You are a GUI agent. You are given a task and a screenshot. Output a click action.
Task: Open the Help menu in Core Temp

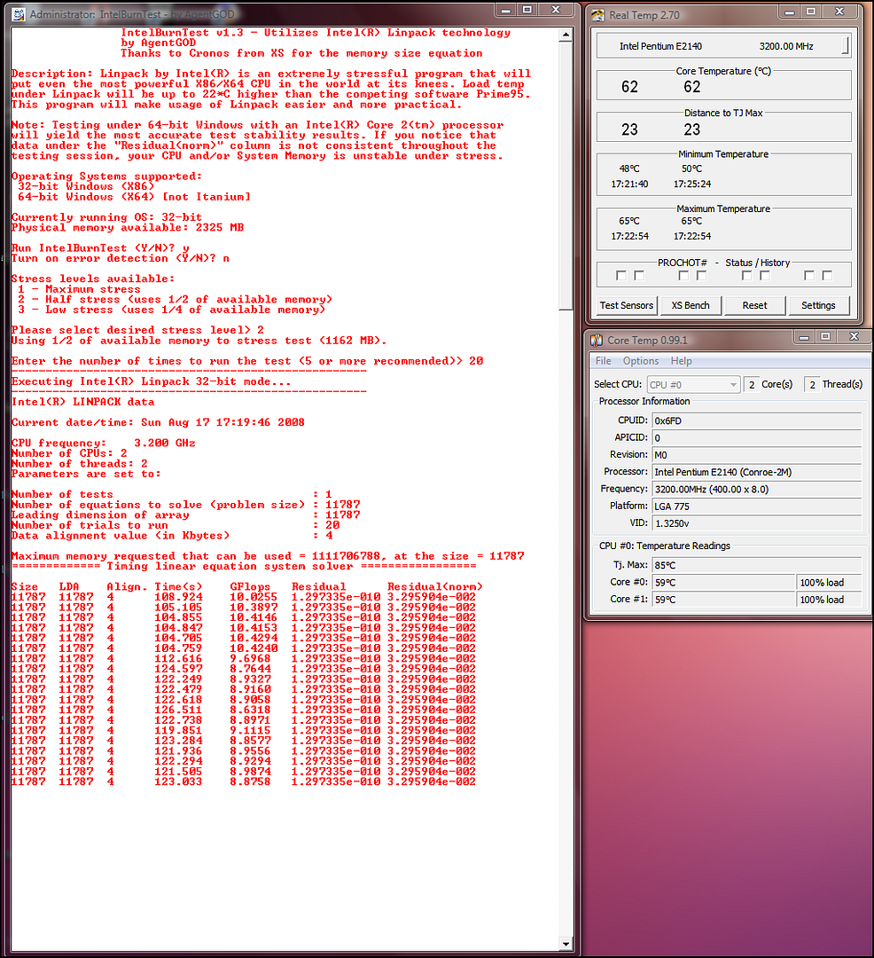(681, 361)
